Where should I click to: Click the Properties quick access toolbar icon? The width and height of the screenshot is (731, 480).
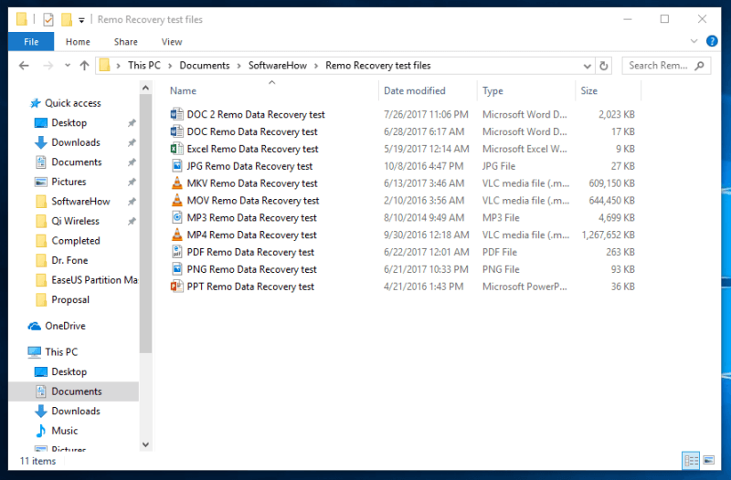(48, 19)
